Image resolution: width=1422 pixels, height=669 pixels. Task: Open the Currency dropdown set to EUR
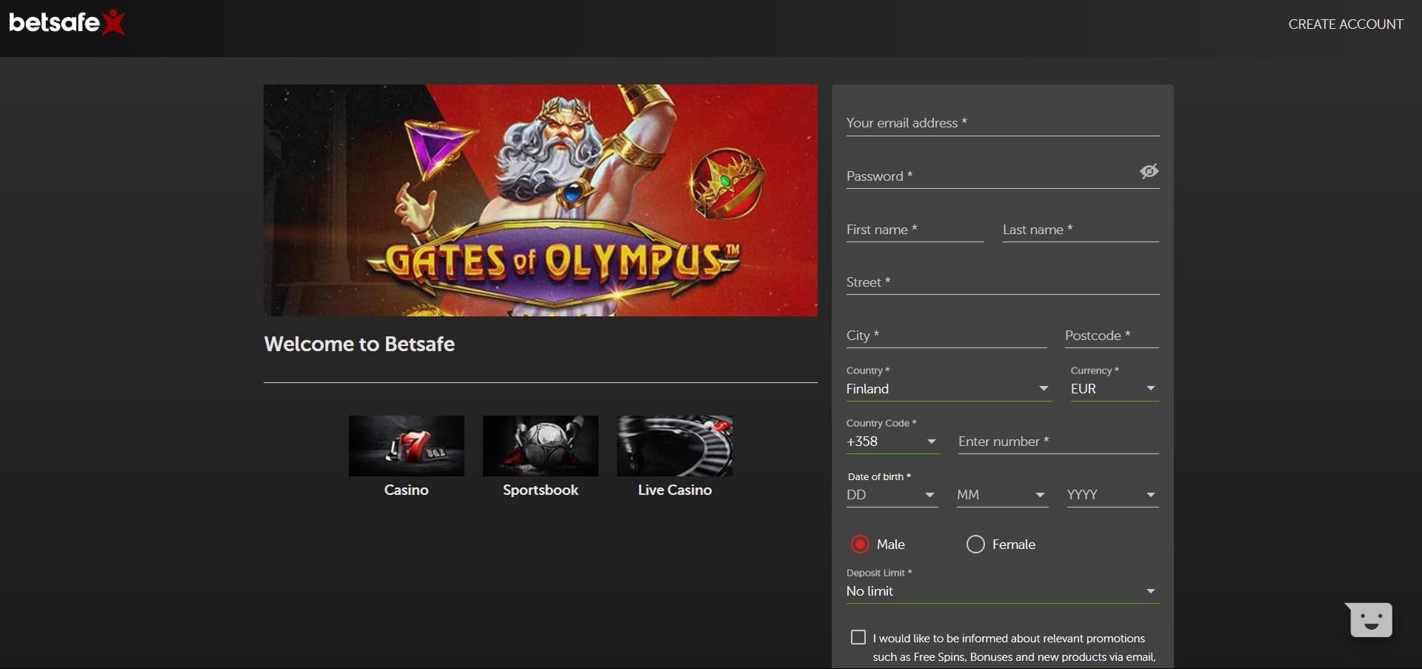[x=1113, y=389]
